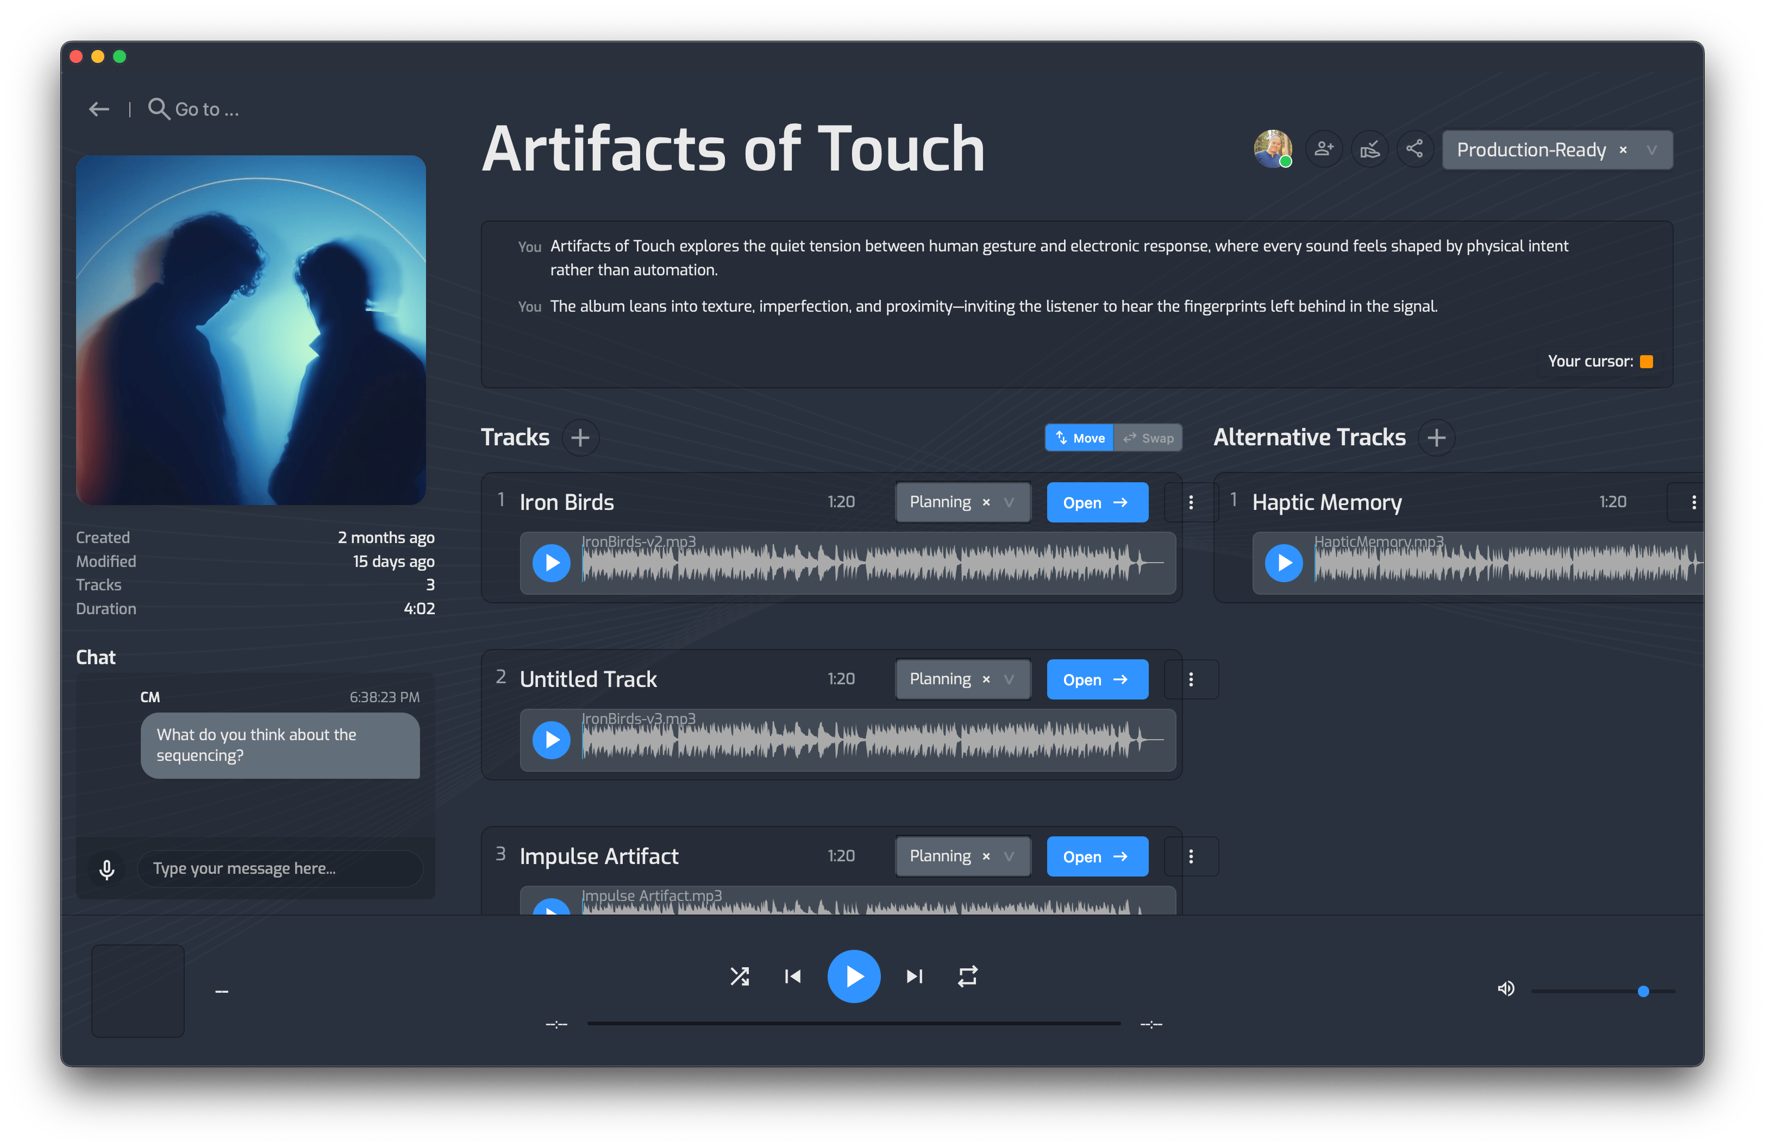This screenshot has width=1765, height=1147.
Task: Clear Untitled Track Planning status
Action: tap(986, 679)
